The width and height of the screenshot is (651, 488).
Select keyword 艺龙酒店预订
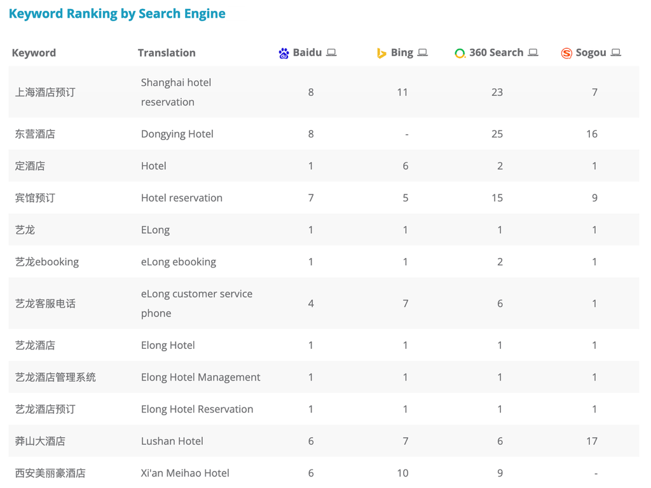pyautogui.click(x=45, y=409)
